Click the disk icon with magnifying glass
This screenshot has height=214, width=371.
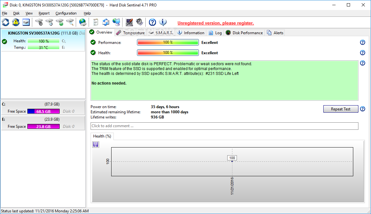tap(70, 23)
